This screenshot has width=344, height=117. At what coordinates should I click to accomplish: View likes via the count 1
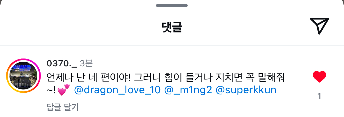[319, 96]
